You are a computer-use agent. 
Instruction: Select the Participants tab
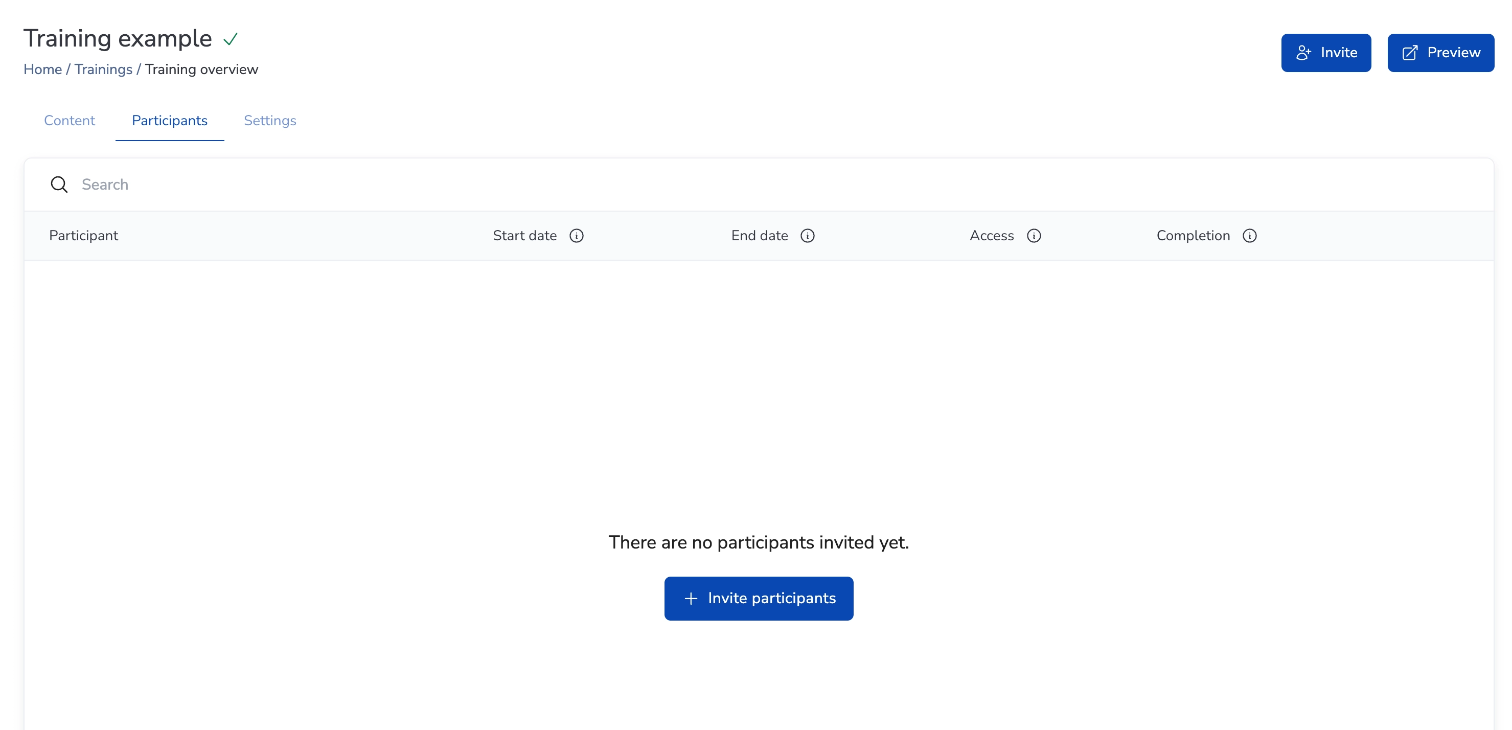pyautogui.click(x=169, y=120)
